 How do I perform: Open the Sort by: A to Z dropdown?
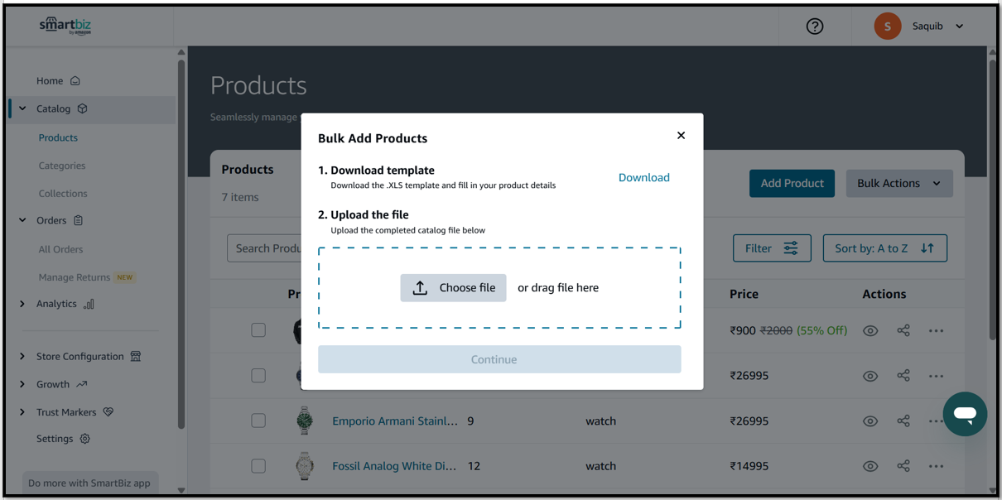[x=885, y=248]
